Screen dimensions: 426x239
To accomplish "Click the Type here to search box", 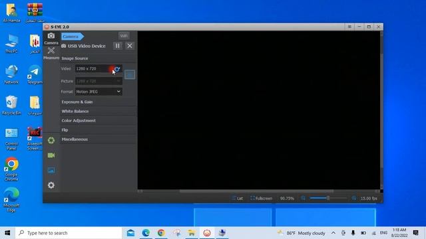I will pyautogui.click(x=69, y=233).
